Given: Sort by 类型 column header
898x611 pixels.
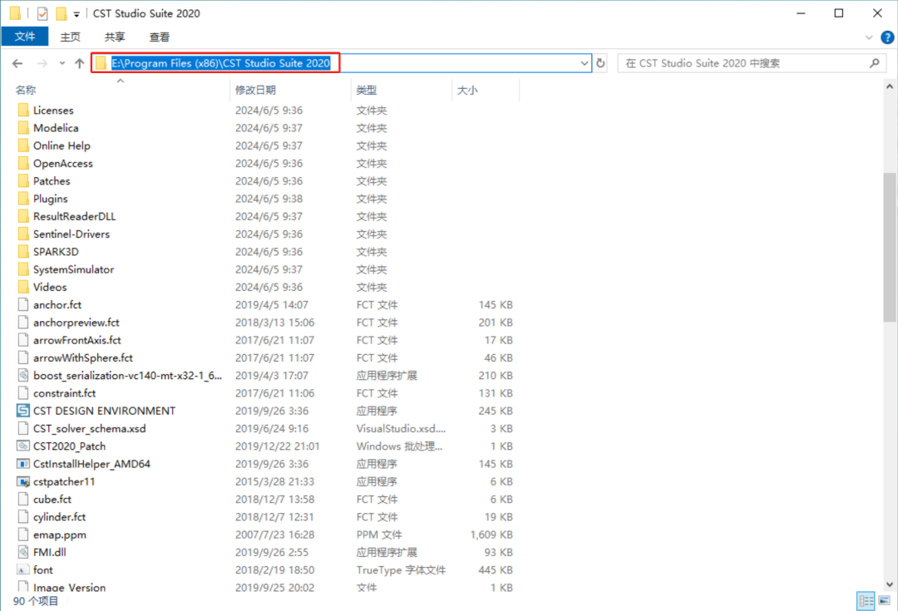Looking at the screenshot, I should [367, 90].
